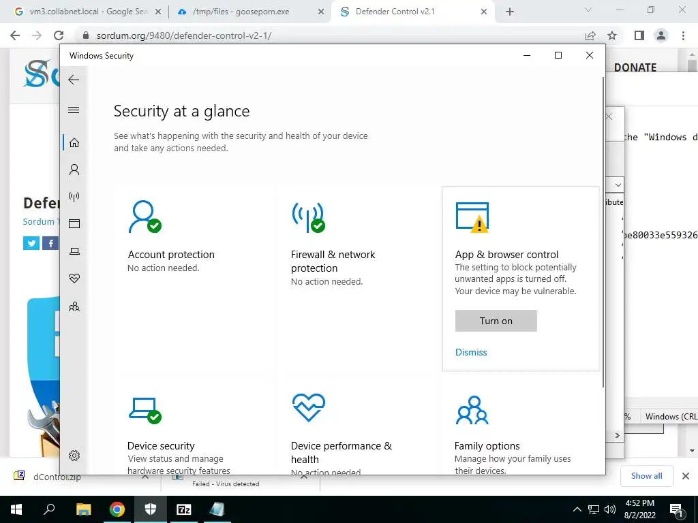Click Windows Security vertical scrollbar
The width and height of the screenshot is (698, 523).
click(603, 232)
